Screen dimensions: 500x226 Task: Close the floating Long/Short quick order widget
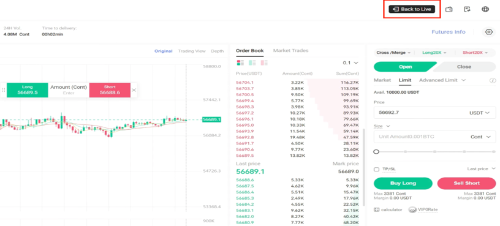click(x=134, y=90)
